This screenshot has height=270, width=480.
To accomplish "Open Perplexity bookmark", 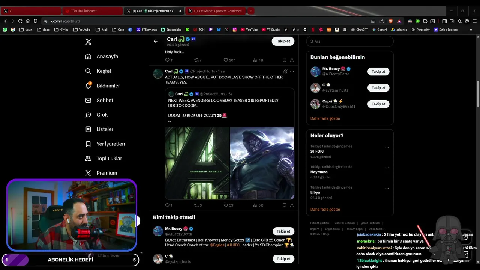I will pyautogui.click(x=420, y=30).
